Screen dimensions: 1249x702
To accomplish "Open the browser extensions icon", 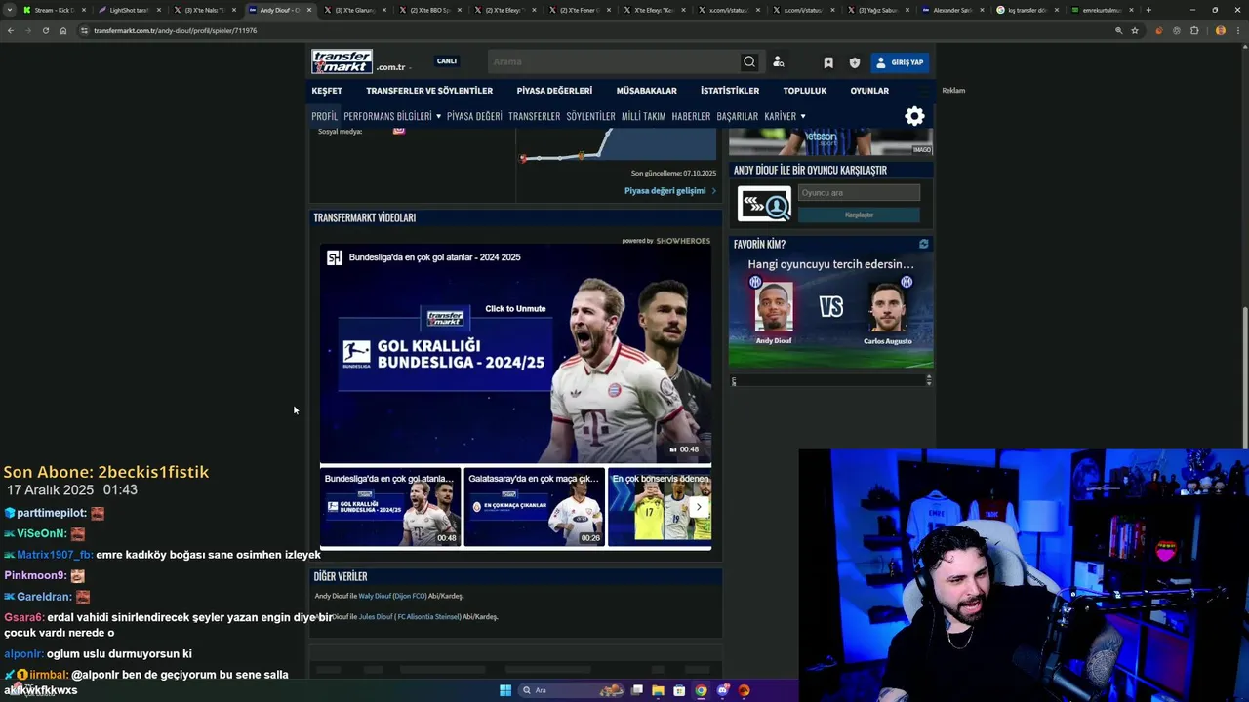I will pos(1194,30).
